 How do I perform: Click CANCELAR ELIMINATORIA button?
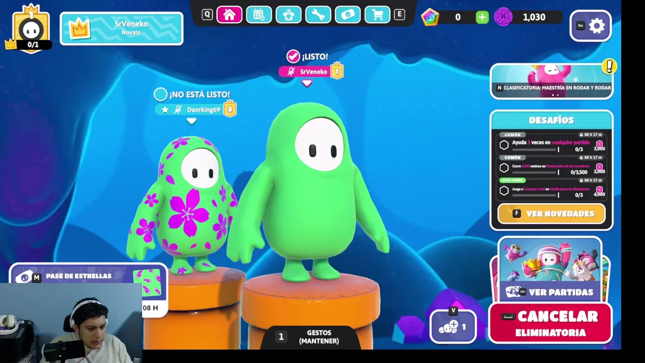(x=551, y=323)
